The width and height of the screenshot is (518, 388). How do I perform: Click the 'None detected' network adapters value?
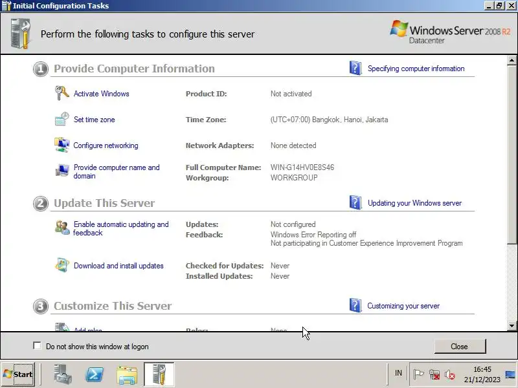click(293, 145)
